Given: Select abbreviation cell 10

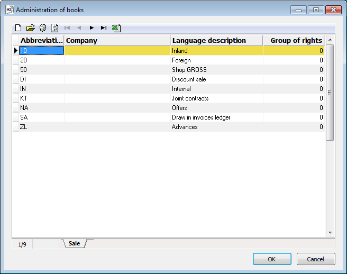Looking at the screenshot, I should tap(42, 51).
